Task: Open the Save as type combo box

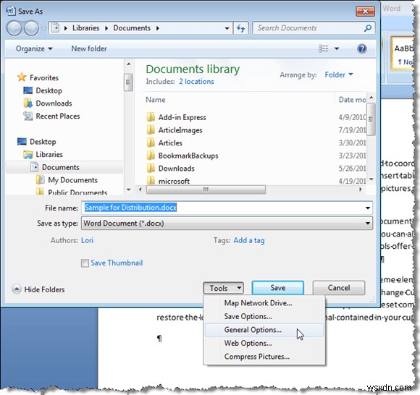Action: [227, 224]
